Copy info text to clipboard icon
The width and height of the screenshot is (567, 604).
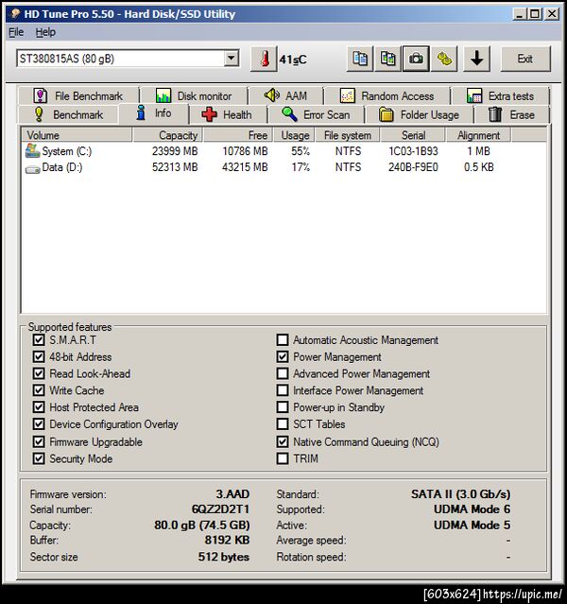coord(360,59)
